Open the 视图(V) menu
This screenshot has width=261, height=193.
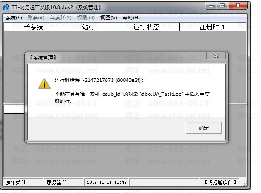[109, 18]
